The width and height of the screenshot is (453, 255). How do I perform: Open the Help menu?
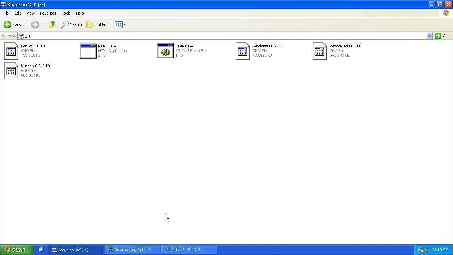pos(80,13)
